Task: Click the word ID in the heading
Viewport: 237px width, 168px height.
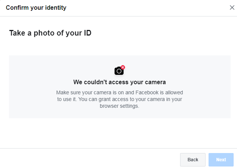Action: 88,33
